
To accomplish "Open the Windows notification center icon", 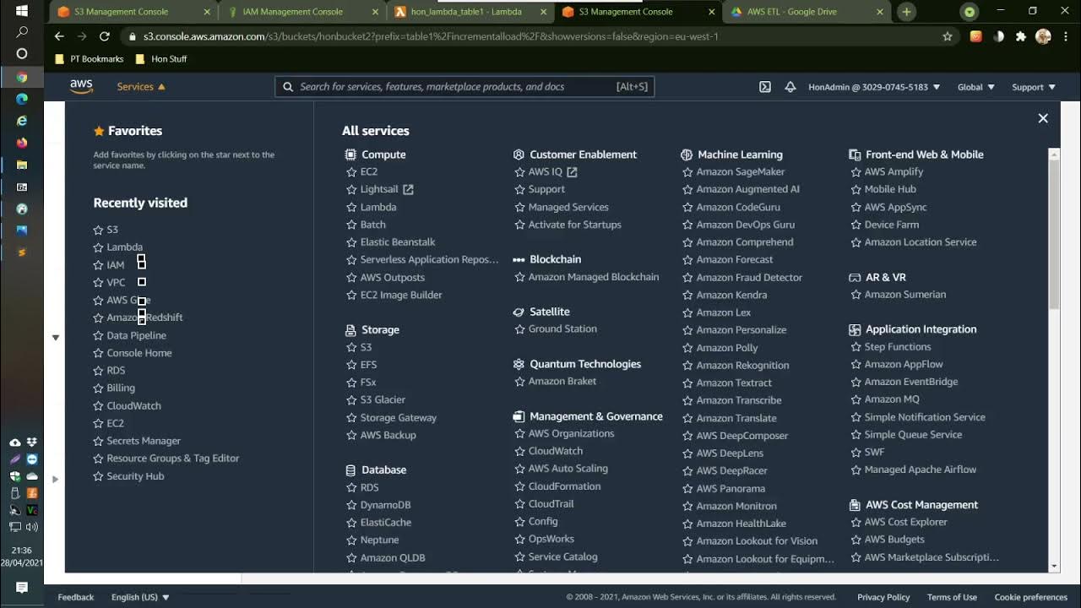I will pos(22,588).
